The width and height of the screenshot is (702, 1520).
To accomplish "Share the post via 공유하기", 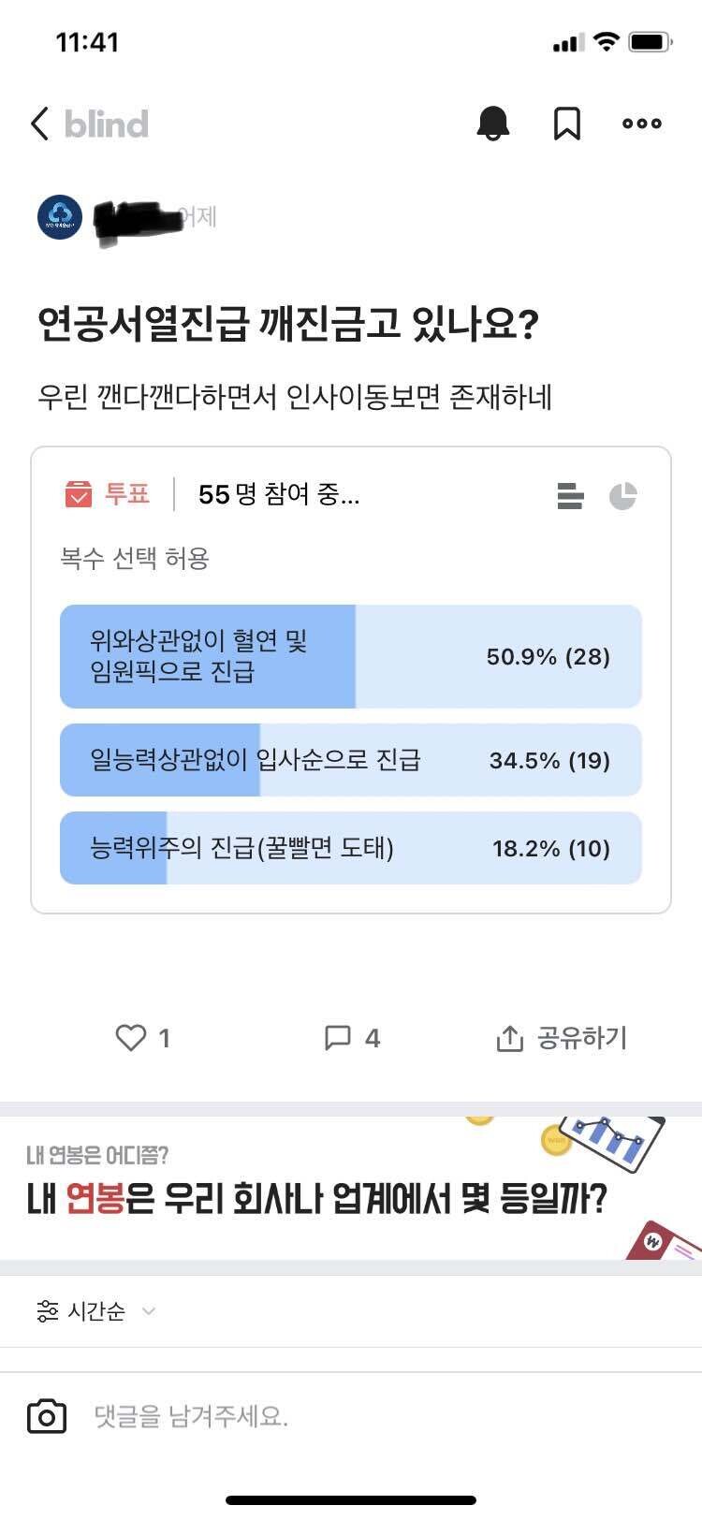I will (562, 1037).
